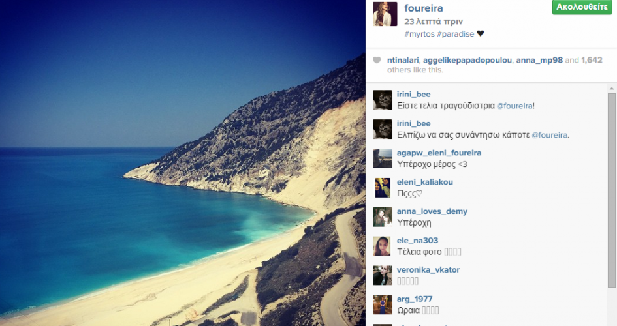Viewport: 617px width, 326px height.
Task: Open agapw_eleni_foureira's avatar picture
Action: click(383, 158)
